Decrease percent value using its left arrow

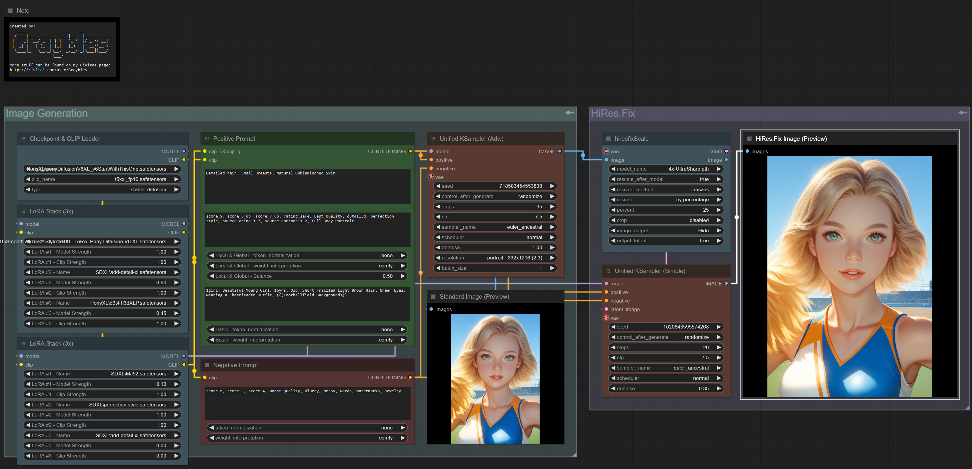click(613, 210)
